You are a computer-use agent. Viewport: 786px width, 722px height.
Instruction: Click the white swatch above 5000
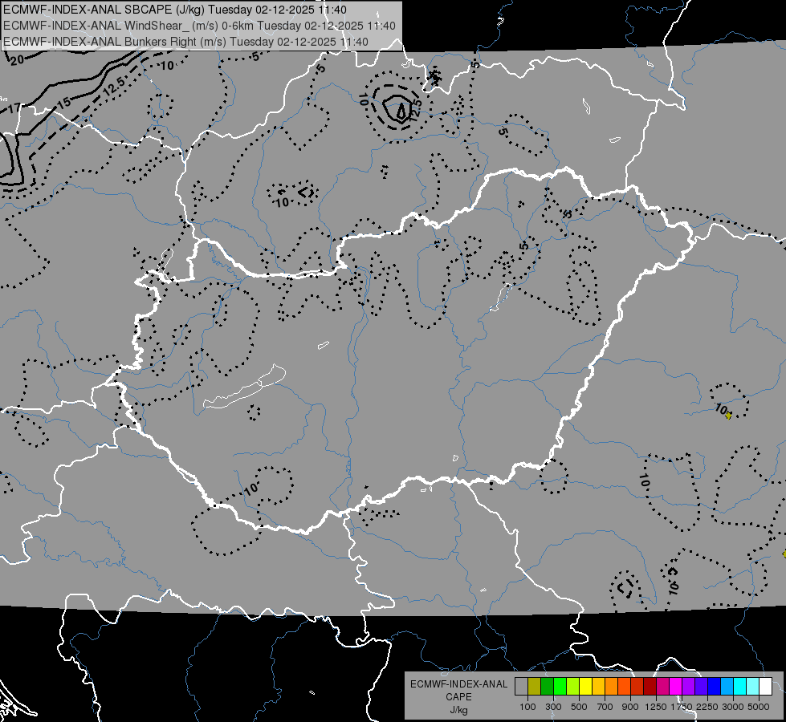(x=766, y=686)
